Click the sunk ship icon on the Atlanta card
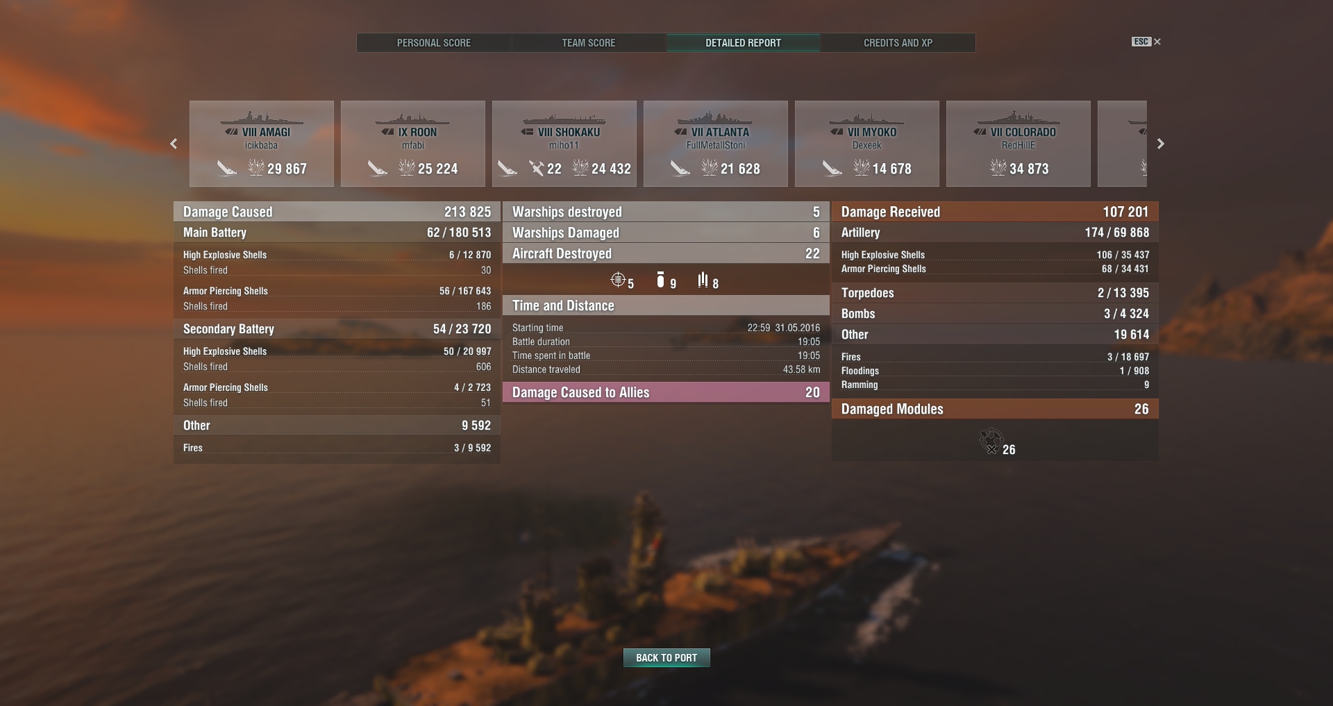 [680, 168]
